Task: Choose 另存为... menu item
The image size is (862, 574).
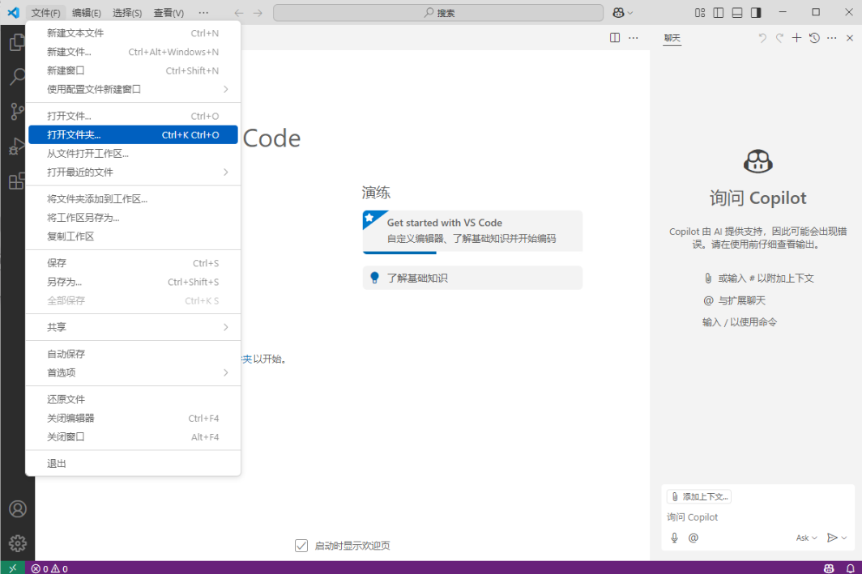Action: (133, 282)
